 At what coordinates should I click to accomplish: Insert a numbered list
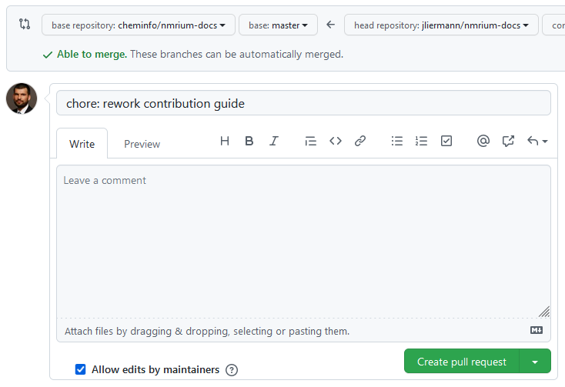[421, 141]
